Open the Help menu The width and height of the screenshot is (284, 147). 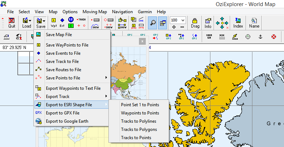click(161, 12)
